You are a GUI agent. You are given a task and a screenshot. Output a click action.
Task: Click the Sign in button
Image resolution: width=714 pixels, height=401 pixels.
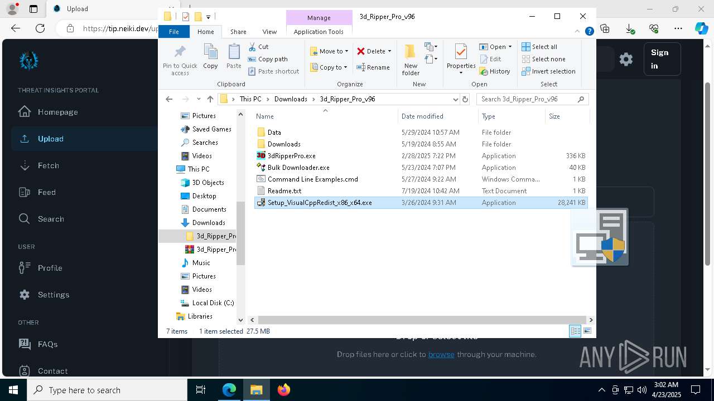pyautogui.click(x=662, y=59)
